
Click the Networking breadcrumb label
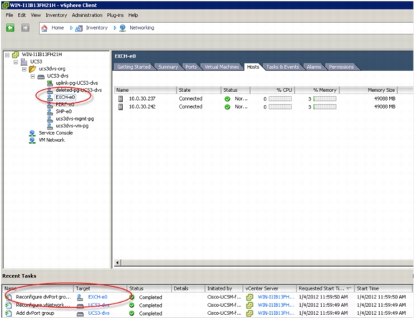click(x=141, y=27)
